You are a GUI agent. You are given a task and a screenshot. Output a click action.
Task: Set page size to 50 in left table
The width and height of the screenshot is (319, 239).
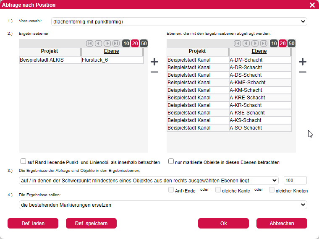tap(144, 43)
